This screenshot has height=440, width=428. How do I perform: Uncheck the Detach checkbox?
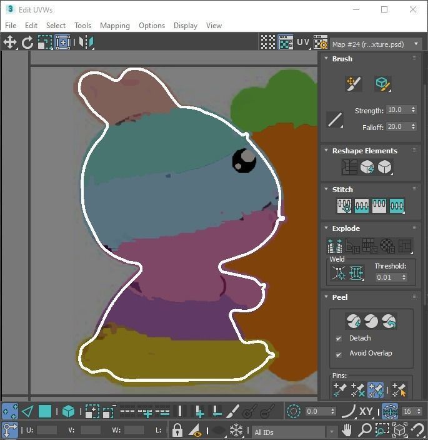339,339
